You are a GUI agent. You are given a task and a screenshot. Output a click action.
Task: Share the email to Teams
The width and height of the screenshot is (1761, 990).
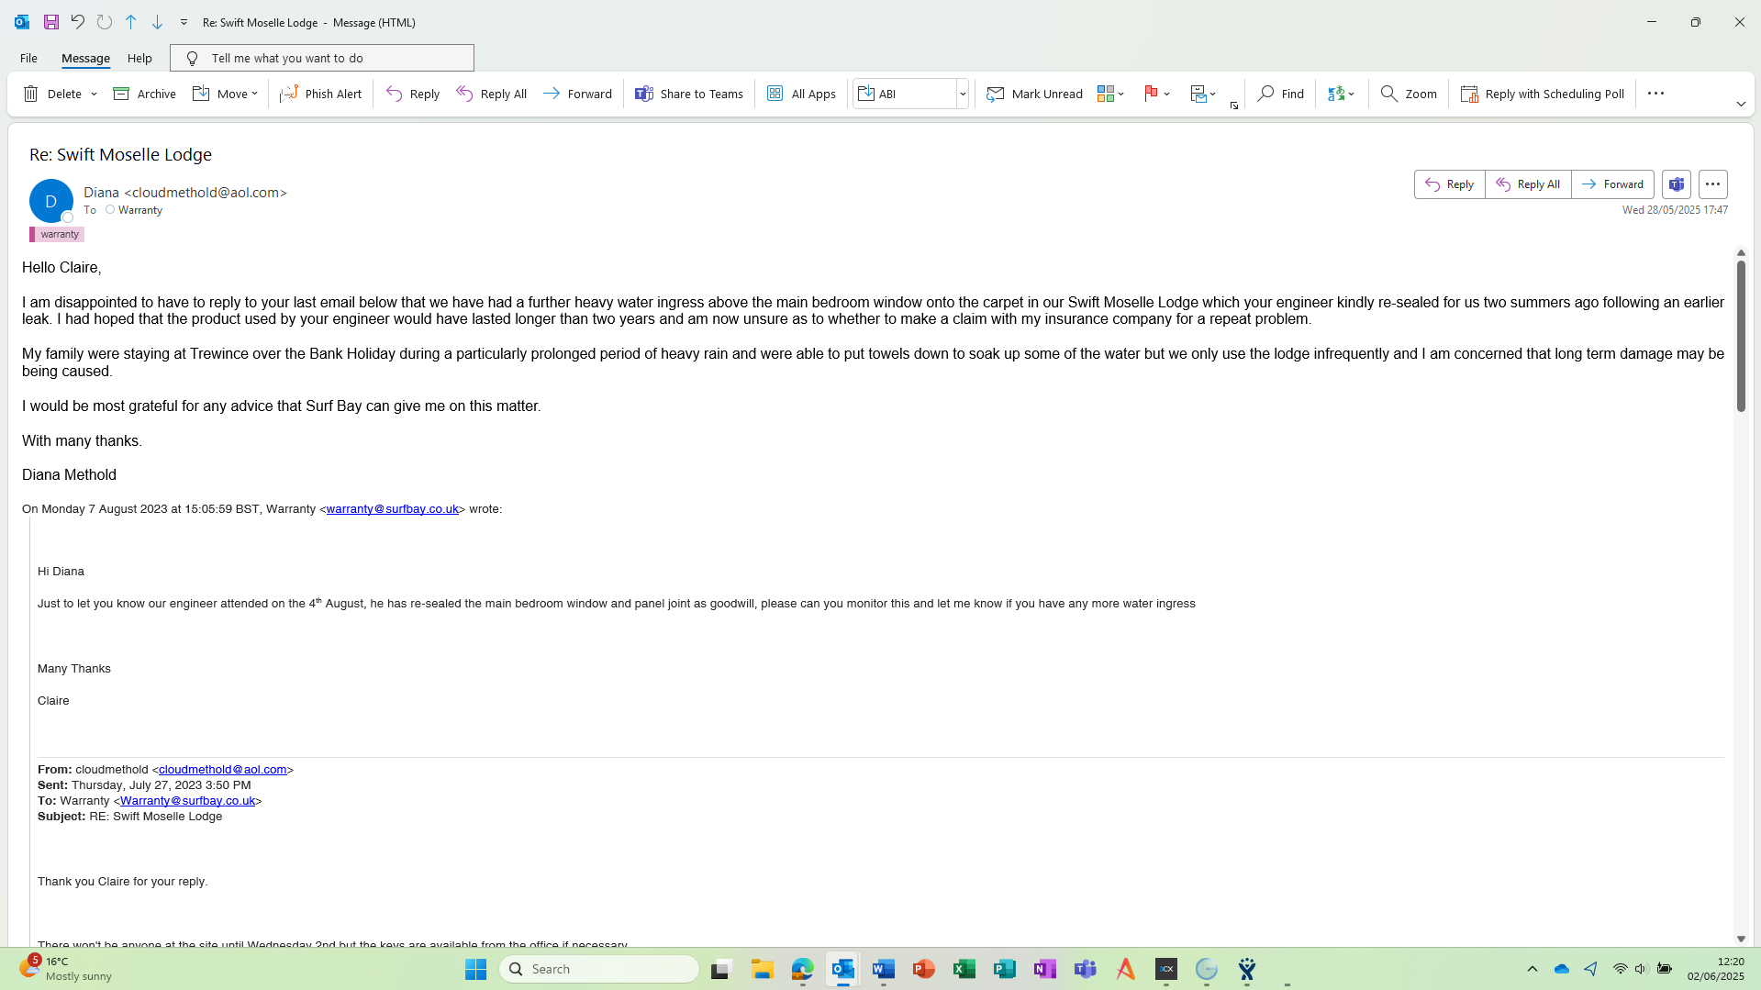pos(689,94)
